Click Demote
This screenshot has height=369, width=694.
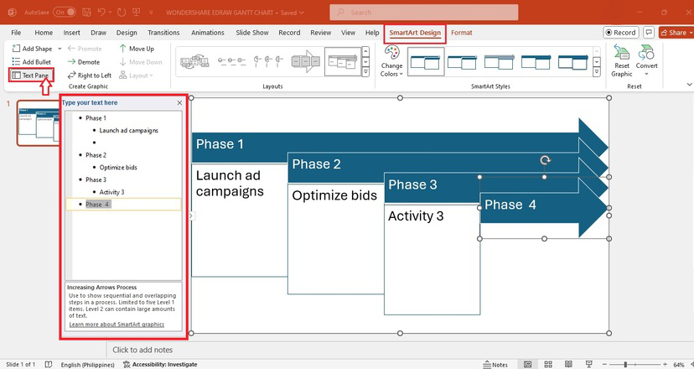pyautogui.click(x=84, y=62)
